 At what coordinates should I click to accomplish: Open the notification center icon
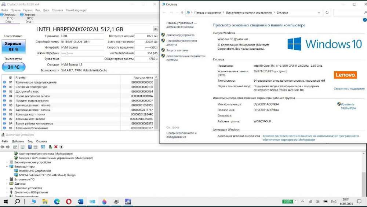coord(359,202)
